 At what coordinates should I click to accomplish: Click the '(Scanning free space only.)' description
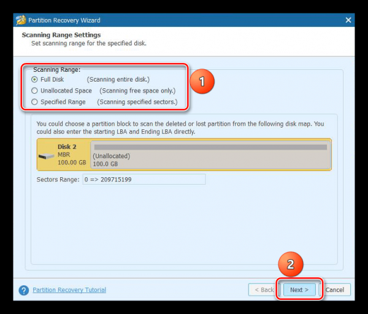137,91
